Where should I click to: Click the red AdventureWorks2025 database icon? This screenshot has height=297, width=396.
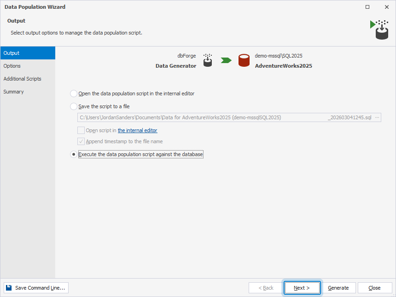tap(244, 60)
